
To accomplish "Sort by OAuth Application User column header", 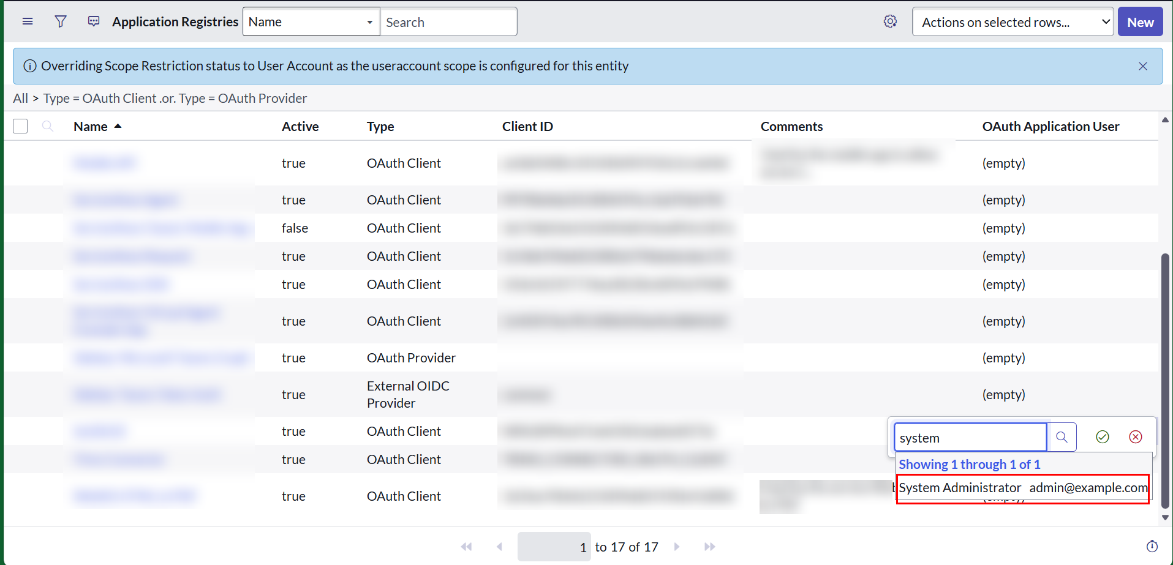I will [x=1050, y=126].
